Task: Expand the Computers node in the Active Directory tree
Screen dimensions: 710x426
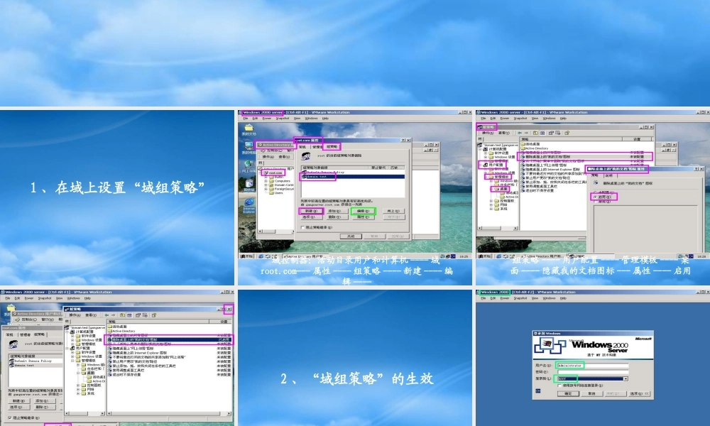Action: (x=266, y=180)
